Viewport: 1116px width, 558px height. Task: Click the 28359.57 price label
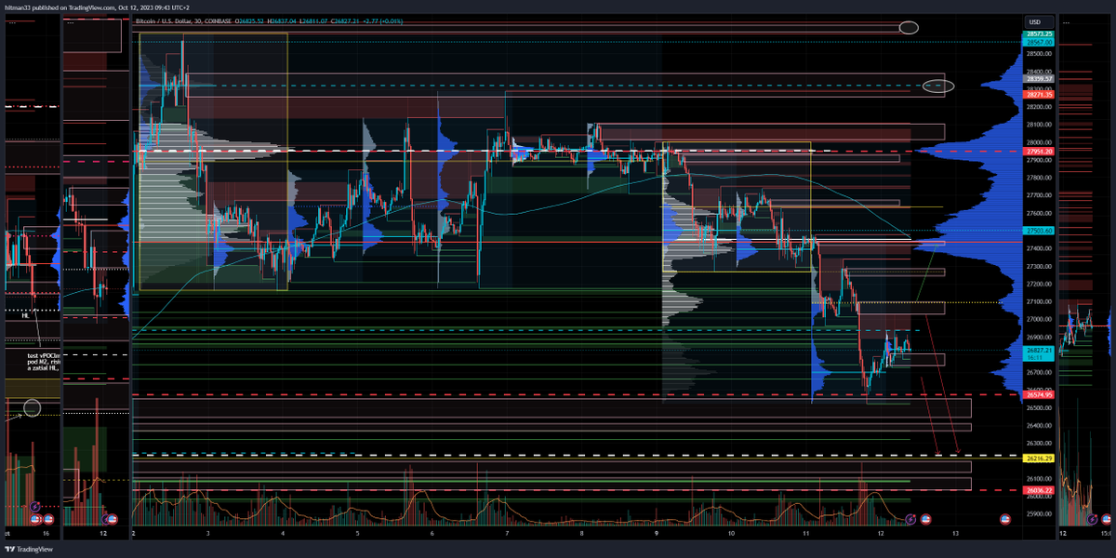coord(1039,79)
